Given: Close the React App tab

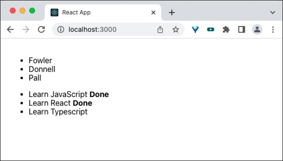Looking at the screenshot, I should click(153, 12).
